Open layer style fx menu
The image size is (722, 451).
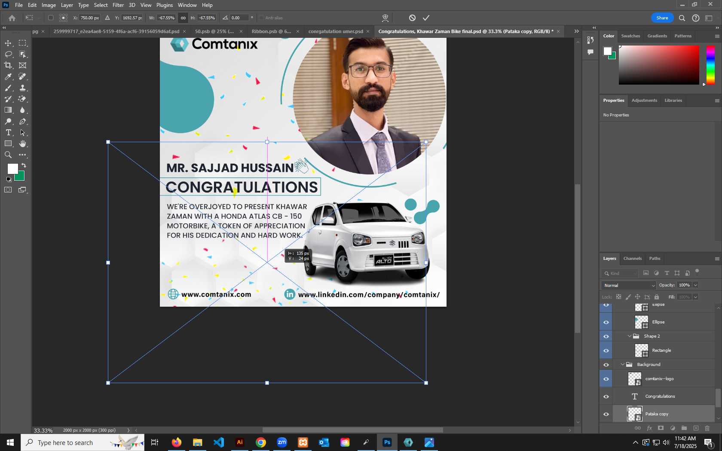pos(649,428)
